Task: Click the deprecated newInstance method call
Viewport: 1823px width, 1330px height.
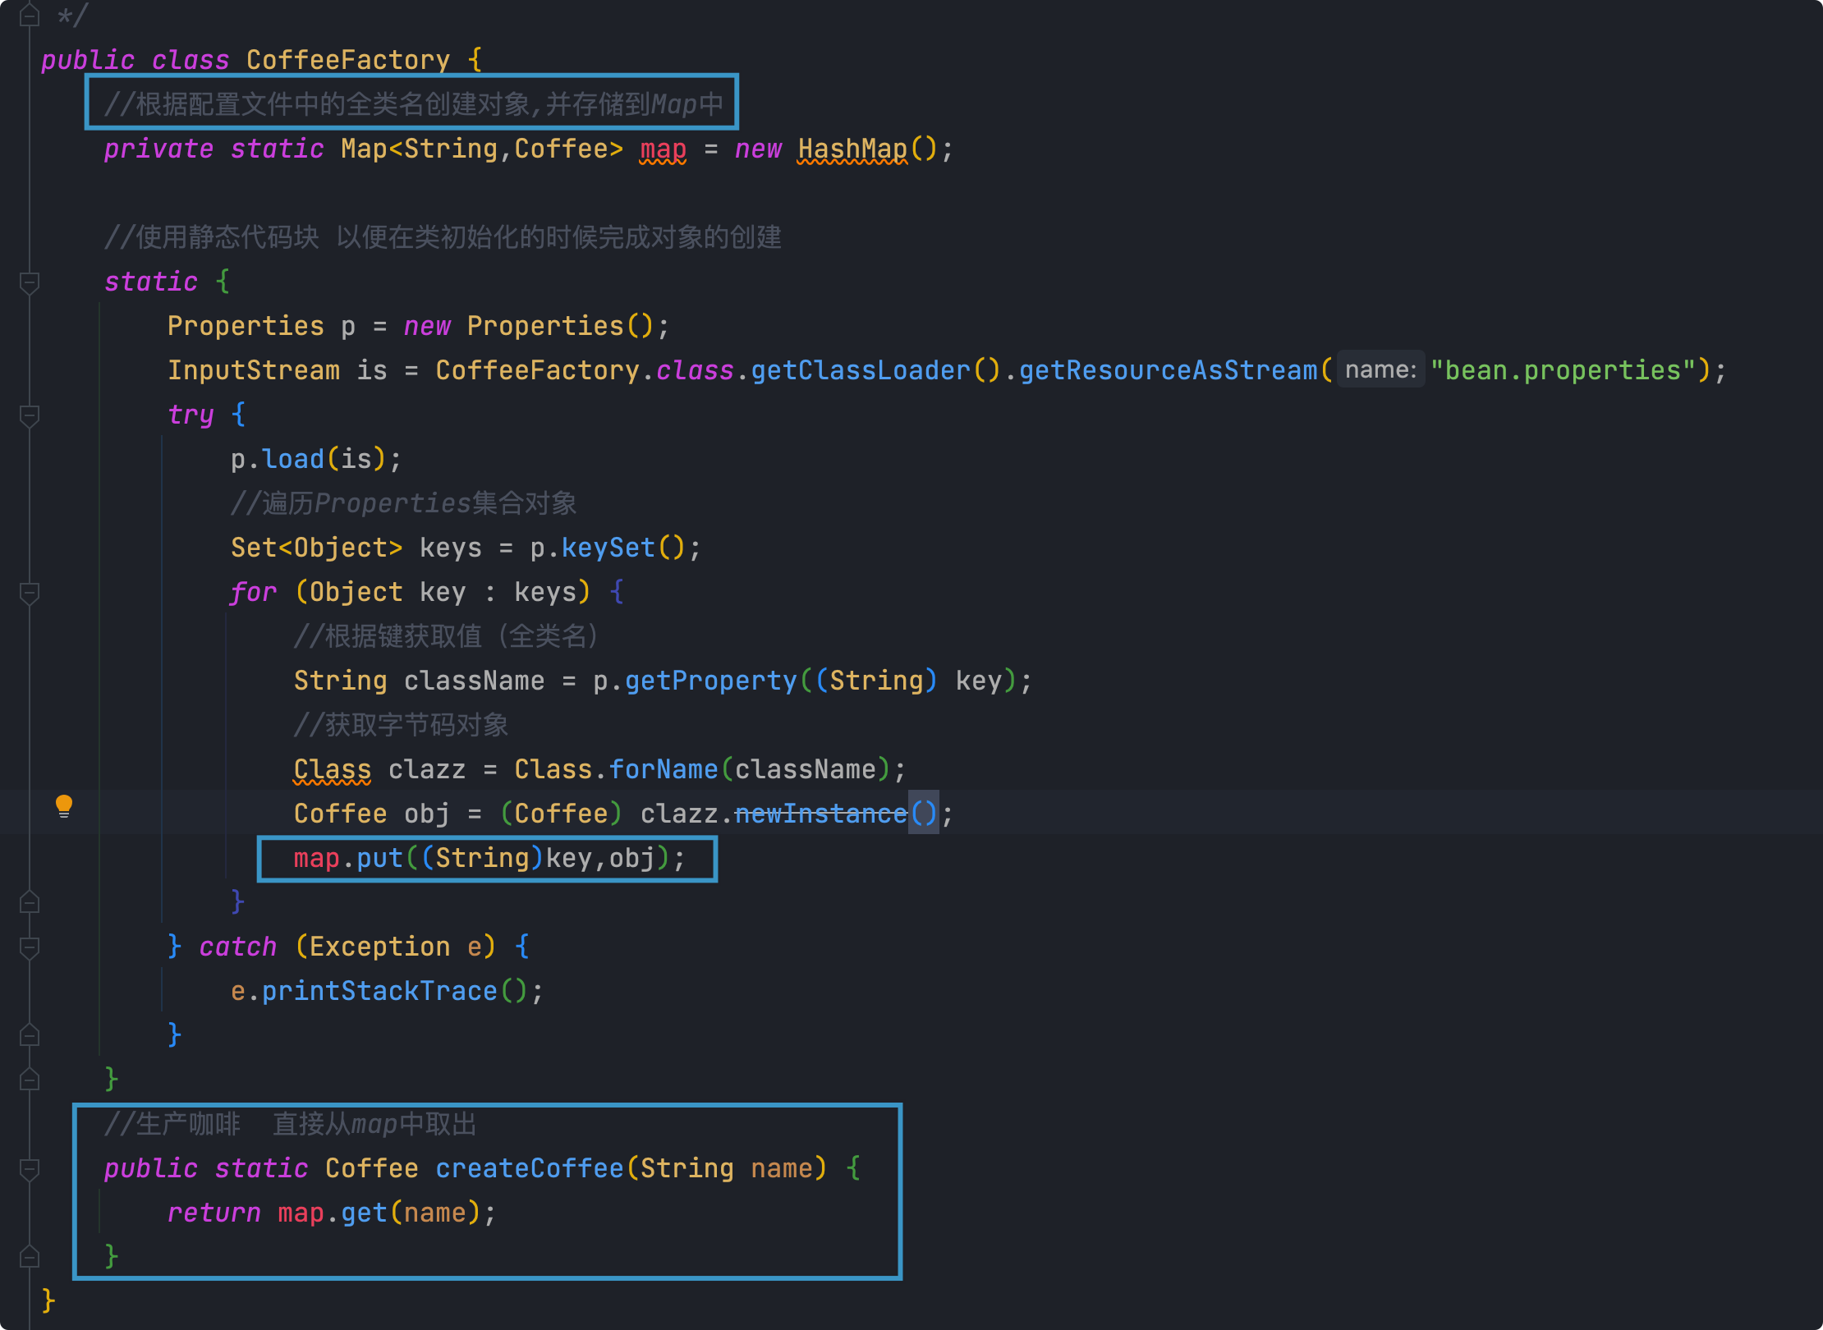Action: pyautogui.click(x=820, y=814)
